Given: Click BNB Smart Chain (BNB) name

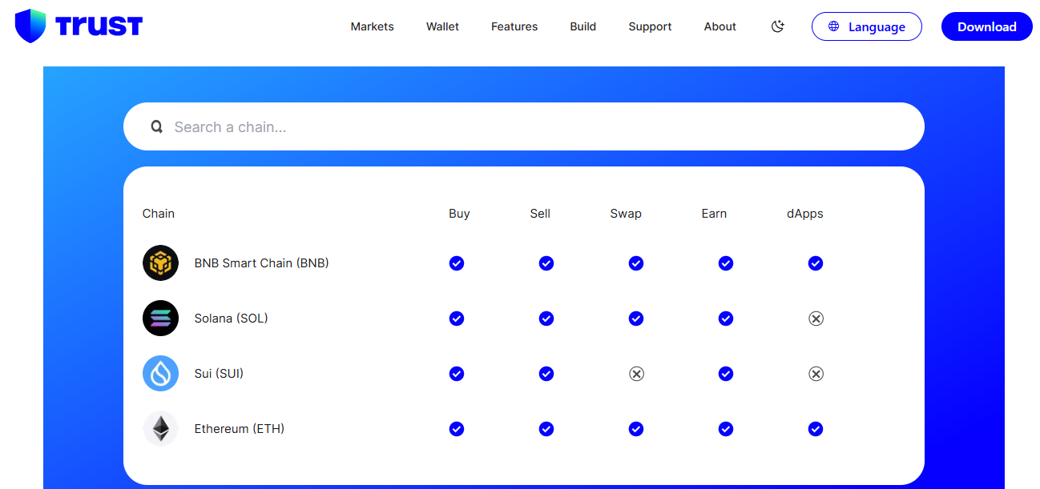Looking at the screenshot, I should coord(261,263).
